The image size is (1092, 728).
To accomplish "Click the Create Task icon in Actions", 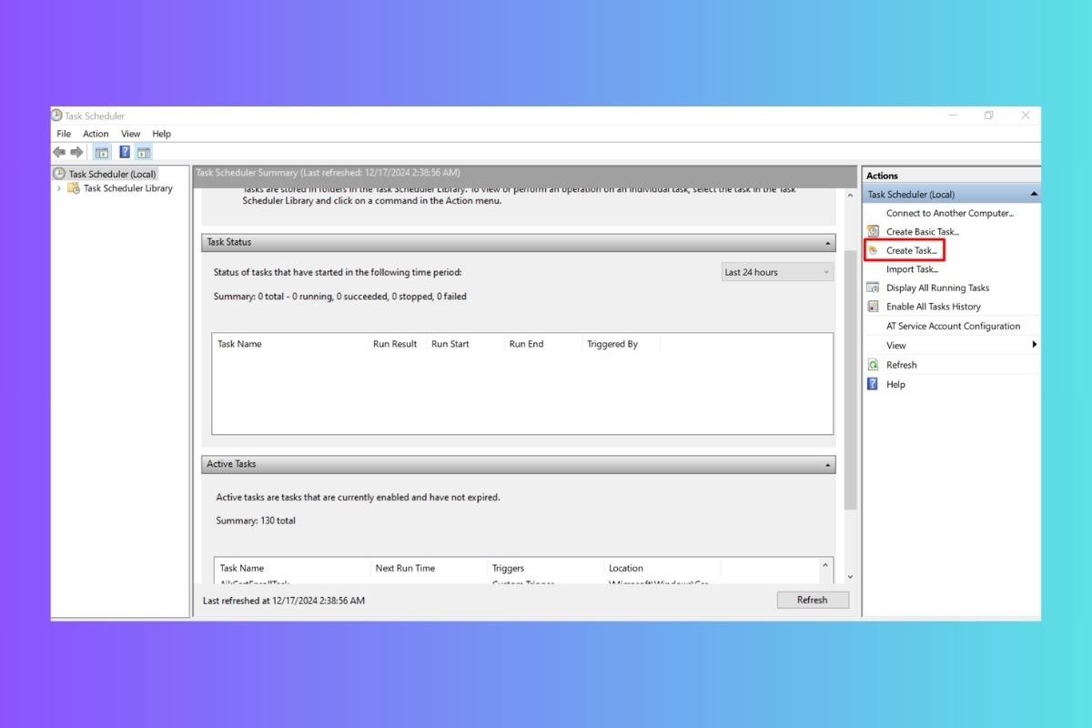I will [x=874, y=250].
